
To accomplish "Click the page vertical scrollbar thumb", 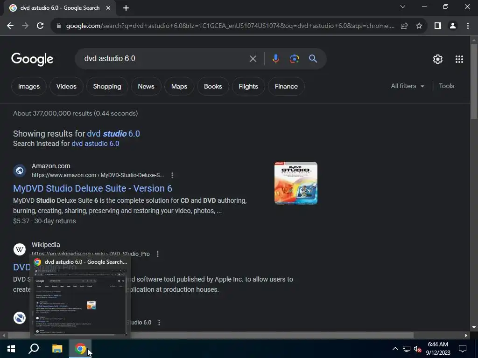I will 474,81.
